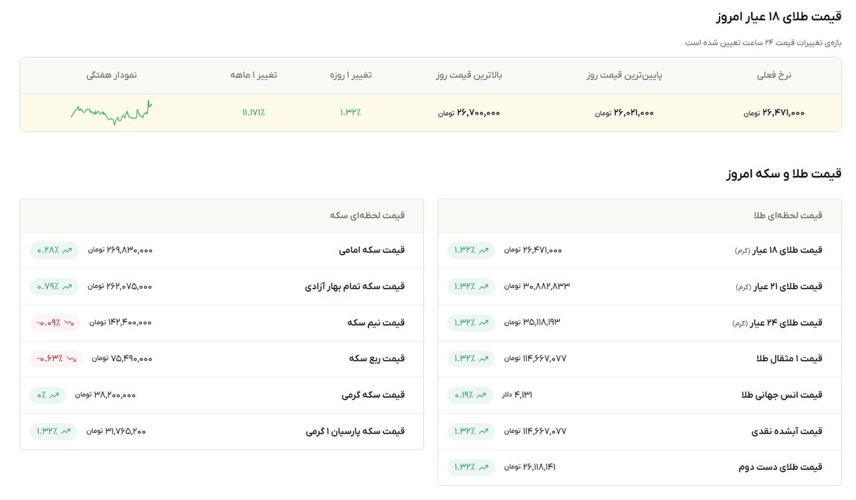Viewport: 856px width, 500px height.
Task: Click the بالاترین قیمت روز column header
Action: pyautogui.click(x=468, y=75)
